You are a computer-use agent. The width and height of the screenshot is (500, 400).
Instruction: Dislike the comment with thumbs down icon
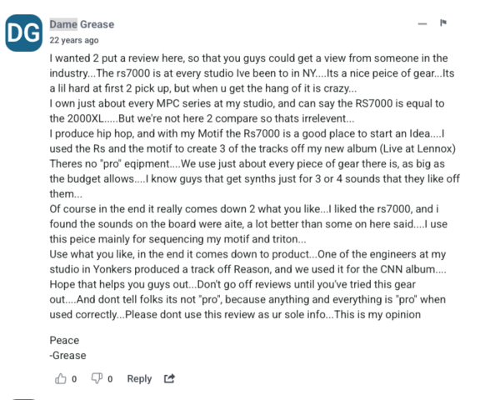coord(97,378)
